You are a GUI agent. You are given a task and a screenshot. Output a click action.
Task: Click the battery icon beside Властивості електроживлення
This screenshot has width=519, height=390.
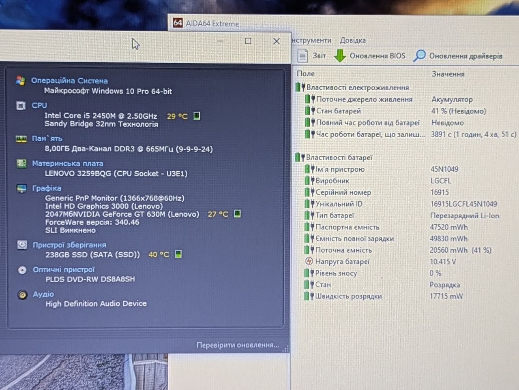point(300,87)
